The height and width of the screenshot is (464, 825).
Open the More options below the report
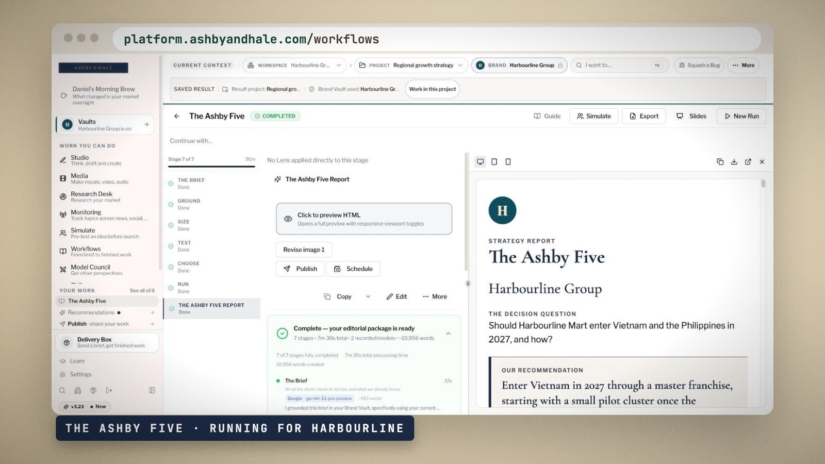[435, 297]
